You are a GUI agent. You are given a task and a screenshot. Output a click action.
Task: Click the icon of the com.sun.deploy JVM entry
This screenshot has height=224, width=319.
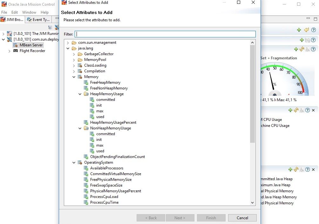coord(10,39)
